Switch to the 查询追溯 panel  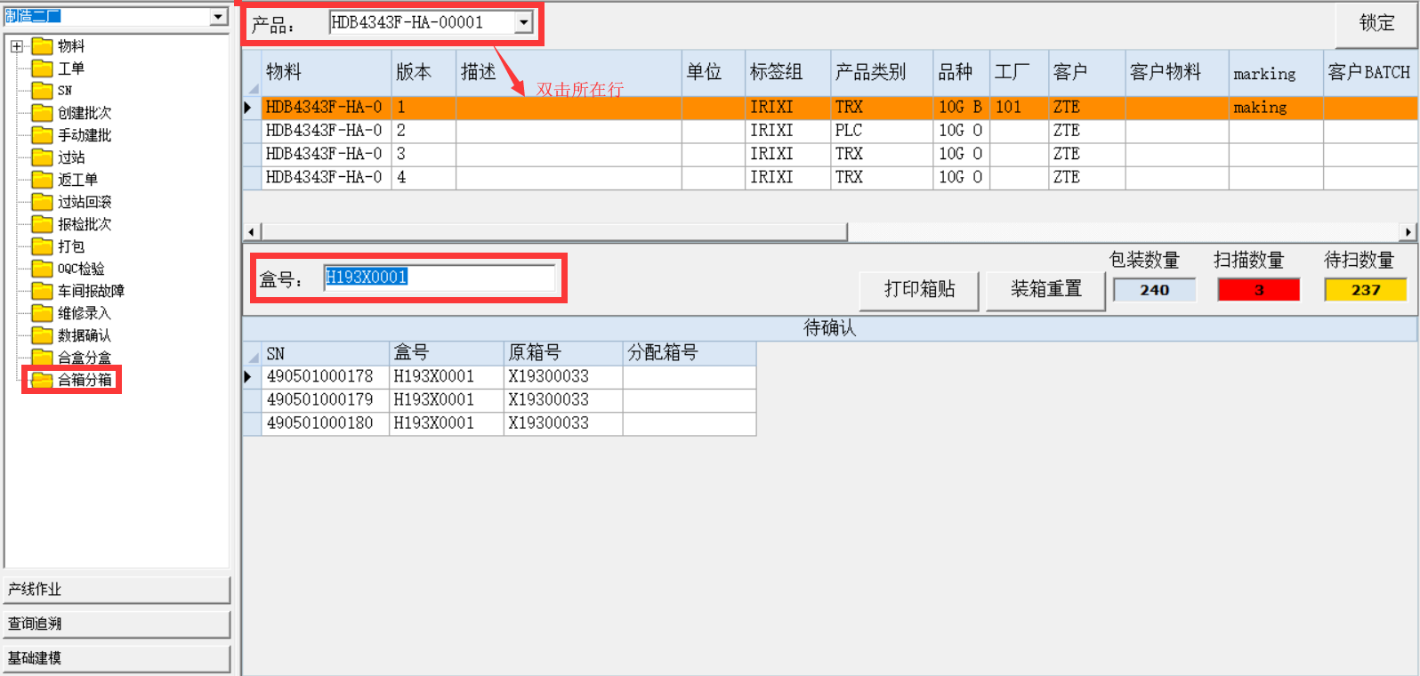(117, 624)
